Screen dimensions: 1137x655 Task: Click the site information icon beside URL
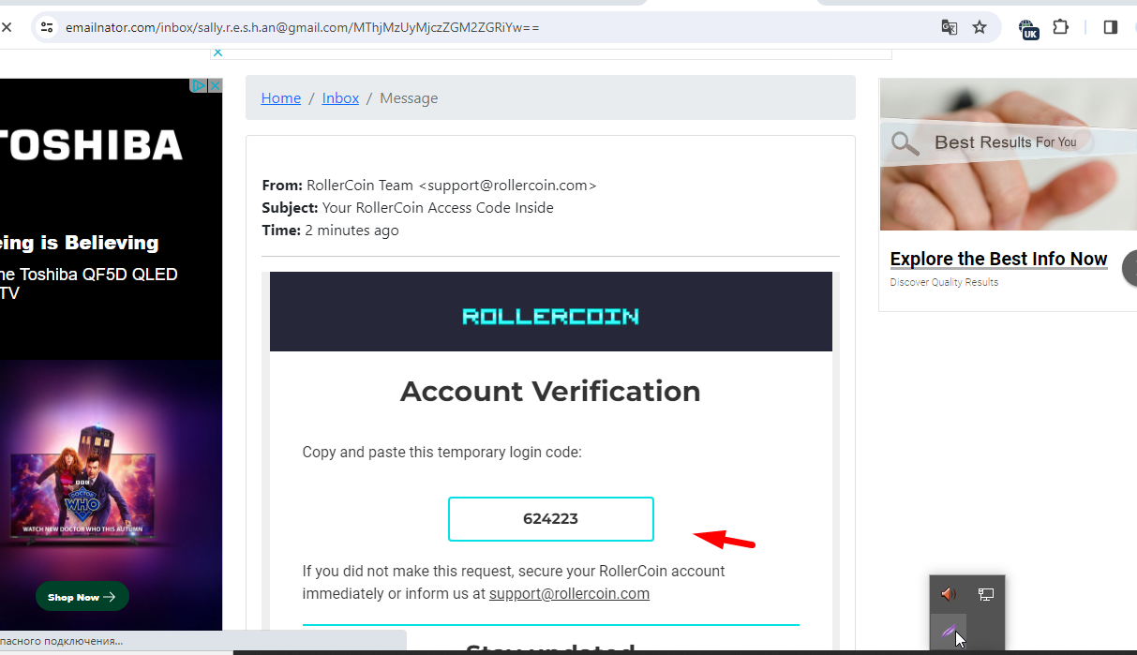pos(47,27)
